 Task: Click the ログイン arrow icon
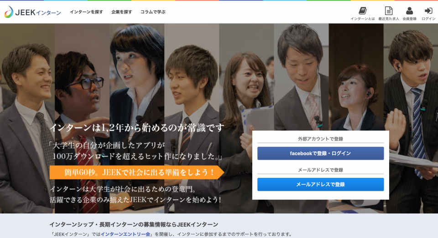(x=428, y=11)
